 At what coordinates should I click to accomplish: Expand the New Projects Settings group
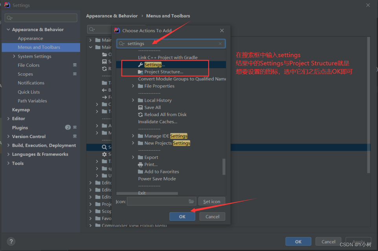[x=133, y=143]
